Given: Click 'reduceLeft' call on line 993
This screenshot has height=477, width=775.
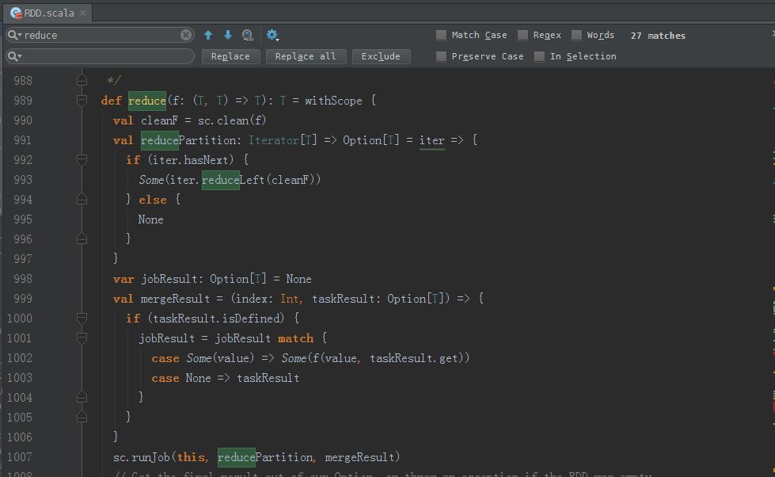Looking at the screenshot, I should tap(233, 180).
